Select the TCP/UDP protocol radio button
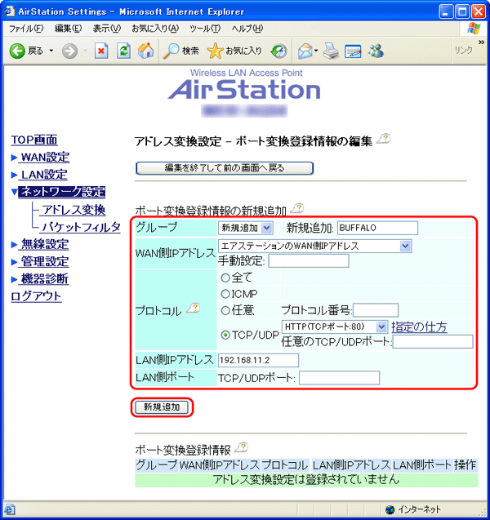This screenshot has height=520, width=490. pos(225,336)
